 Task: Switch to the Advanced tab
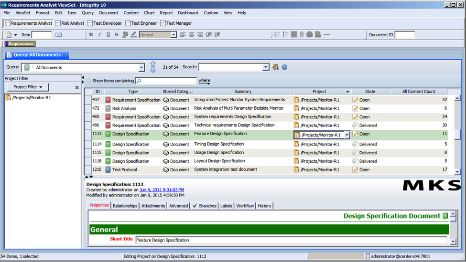pos(178,206)
